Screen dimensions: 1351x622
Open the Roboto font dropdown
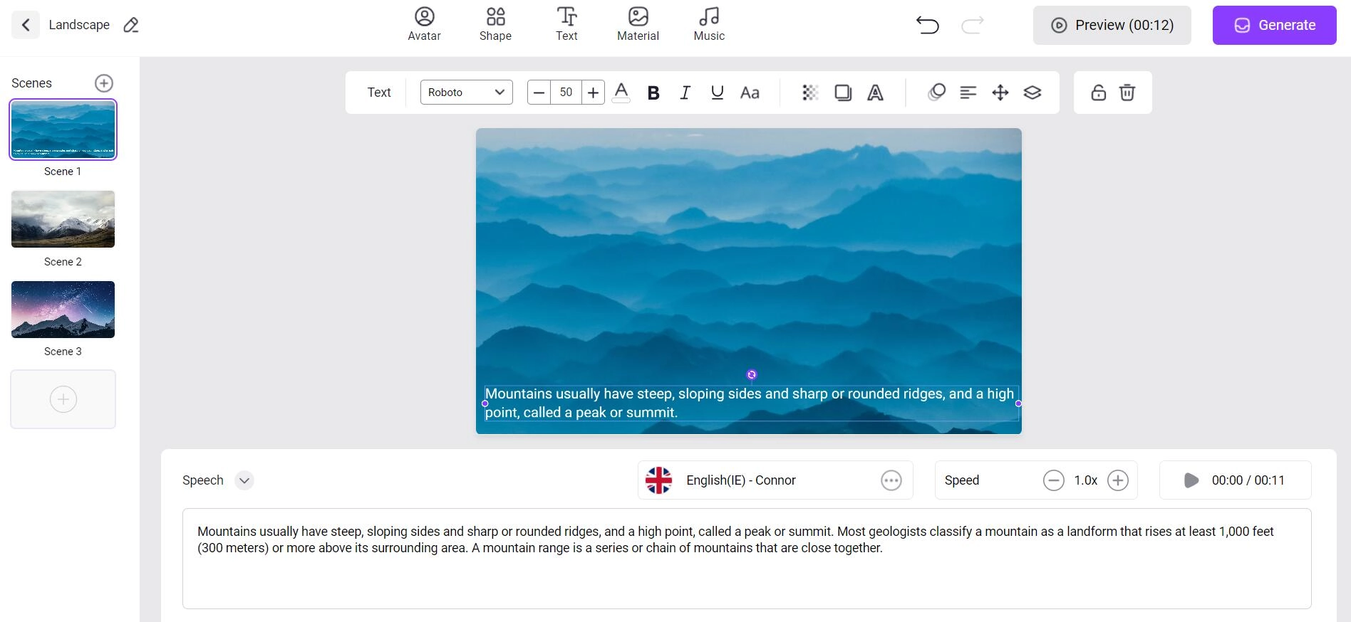[x=466, y=93]
